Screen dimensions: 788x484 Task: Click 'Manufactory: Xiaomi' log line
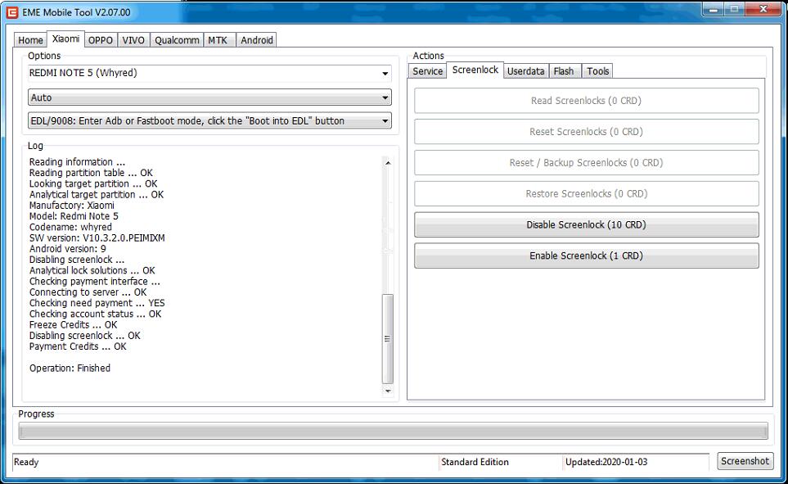point(72,206)
